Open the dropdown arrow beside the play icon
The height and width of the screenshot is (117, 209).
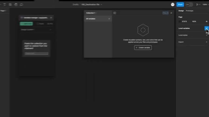coord(200,5)
